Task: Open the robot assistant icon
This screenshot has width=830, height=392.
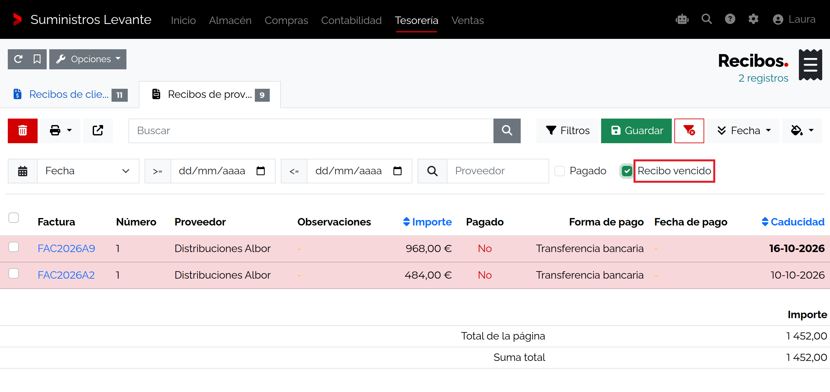Action: click(682, 19)
